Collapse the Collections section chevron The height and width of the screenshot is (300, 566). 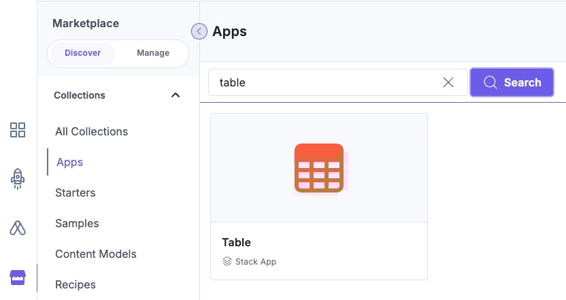click(x=176, y=95)
